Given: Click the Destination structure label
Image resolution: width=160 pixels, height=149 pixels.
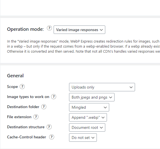Looking at the screenshot, I should coord(26,127).
